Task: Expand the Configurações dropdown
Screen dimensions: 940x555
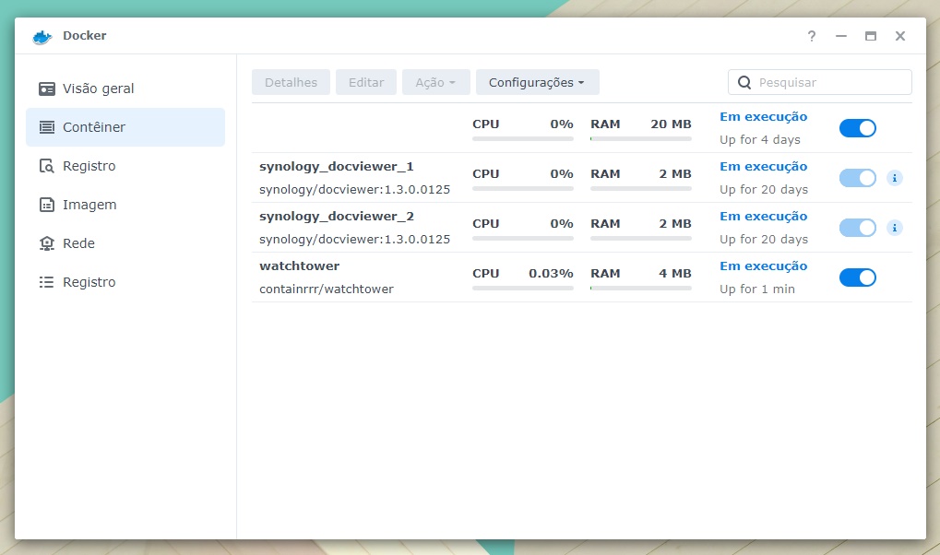Action: (537, 82)
